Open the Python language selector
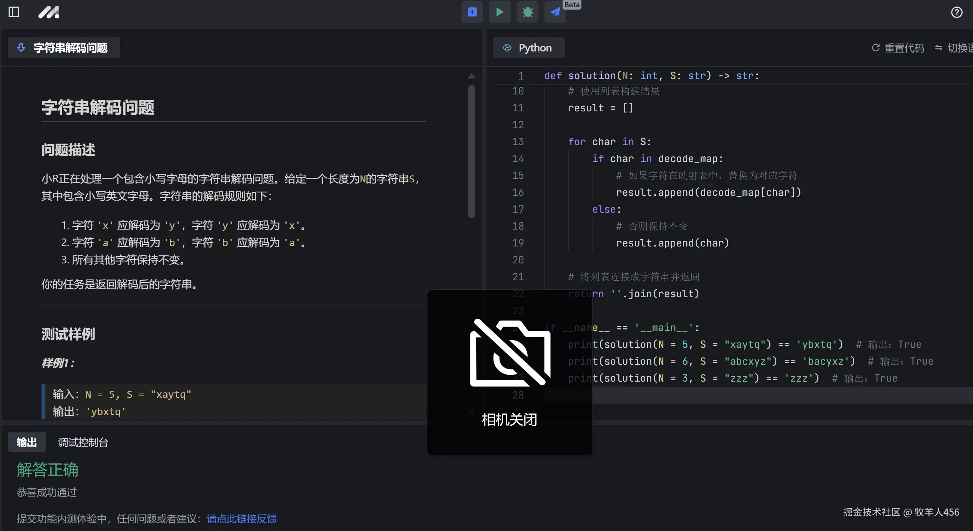The height and width of the screenshot is (531, 973). click(528, 47)
